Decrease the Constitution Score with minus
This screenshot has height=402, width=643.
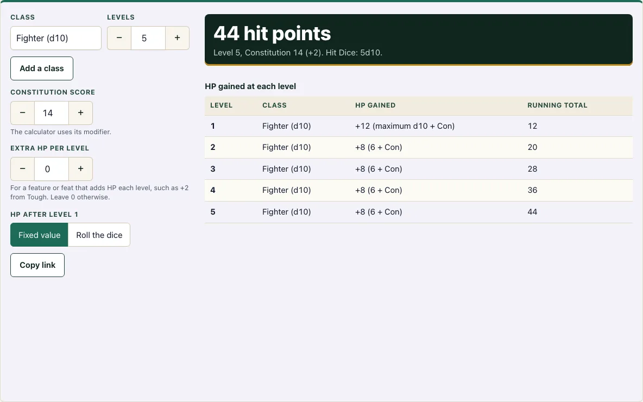pos(23,113)
